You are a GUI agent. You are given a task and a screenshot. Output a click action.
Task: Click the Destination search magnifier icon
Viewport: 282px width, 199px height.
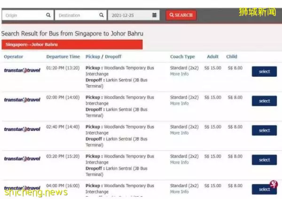pyautogui.click(x=102, y=15)
